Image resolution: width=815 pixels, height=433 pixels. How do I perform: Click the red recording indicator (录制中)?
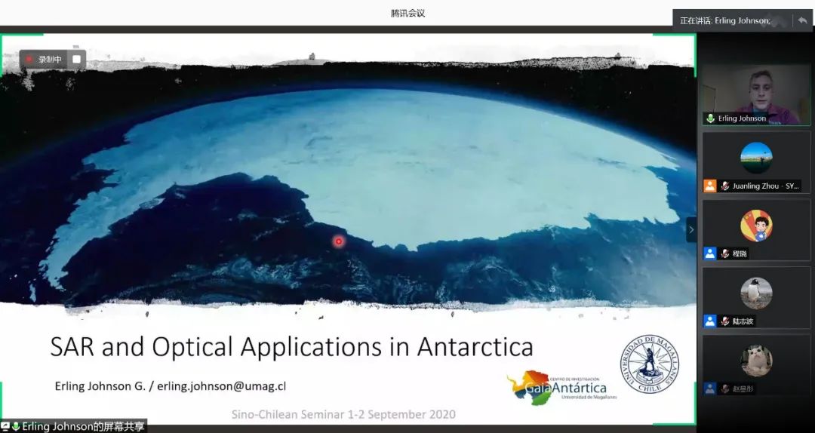(29, 59)
